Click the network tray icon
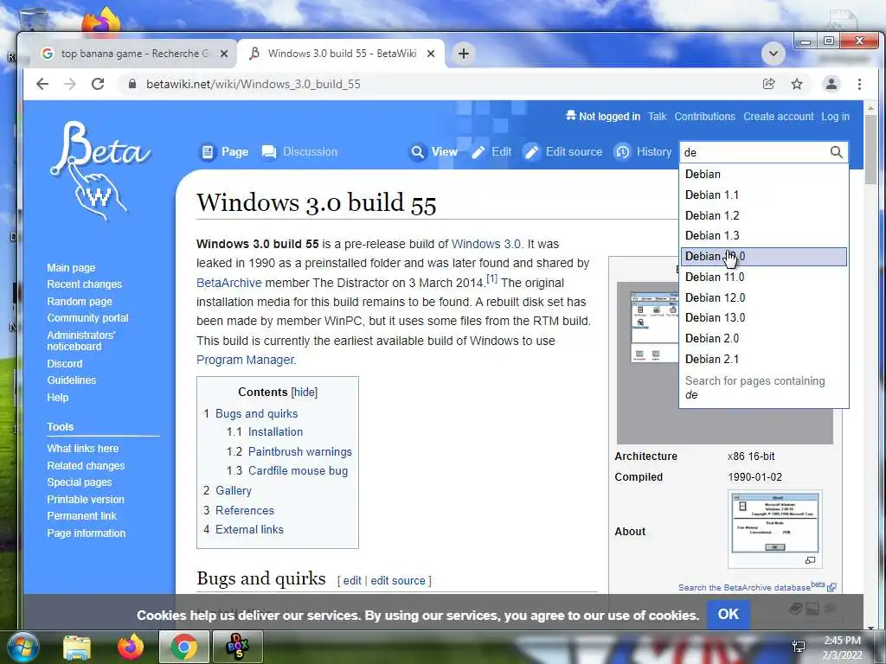This screenshot has height=664, width=886. pos(799,647)
